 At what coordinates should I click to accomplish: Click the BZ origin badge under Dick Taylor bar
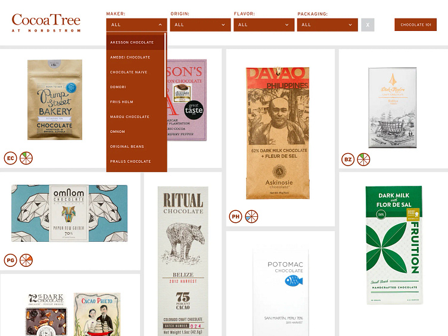[348, 160]
